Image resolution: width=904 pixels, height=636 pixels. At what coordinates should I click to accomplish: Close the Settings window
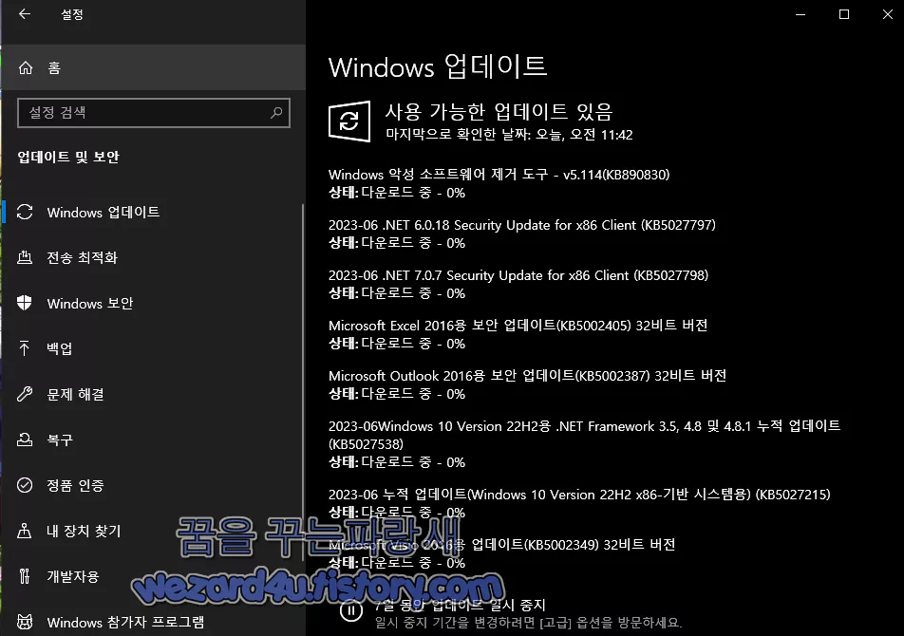(887, 14)
